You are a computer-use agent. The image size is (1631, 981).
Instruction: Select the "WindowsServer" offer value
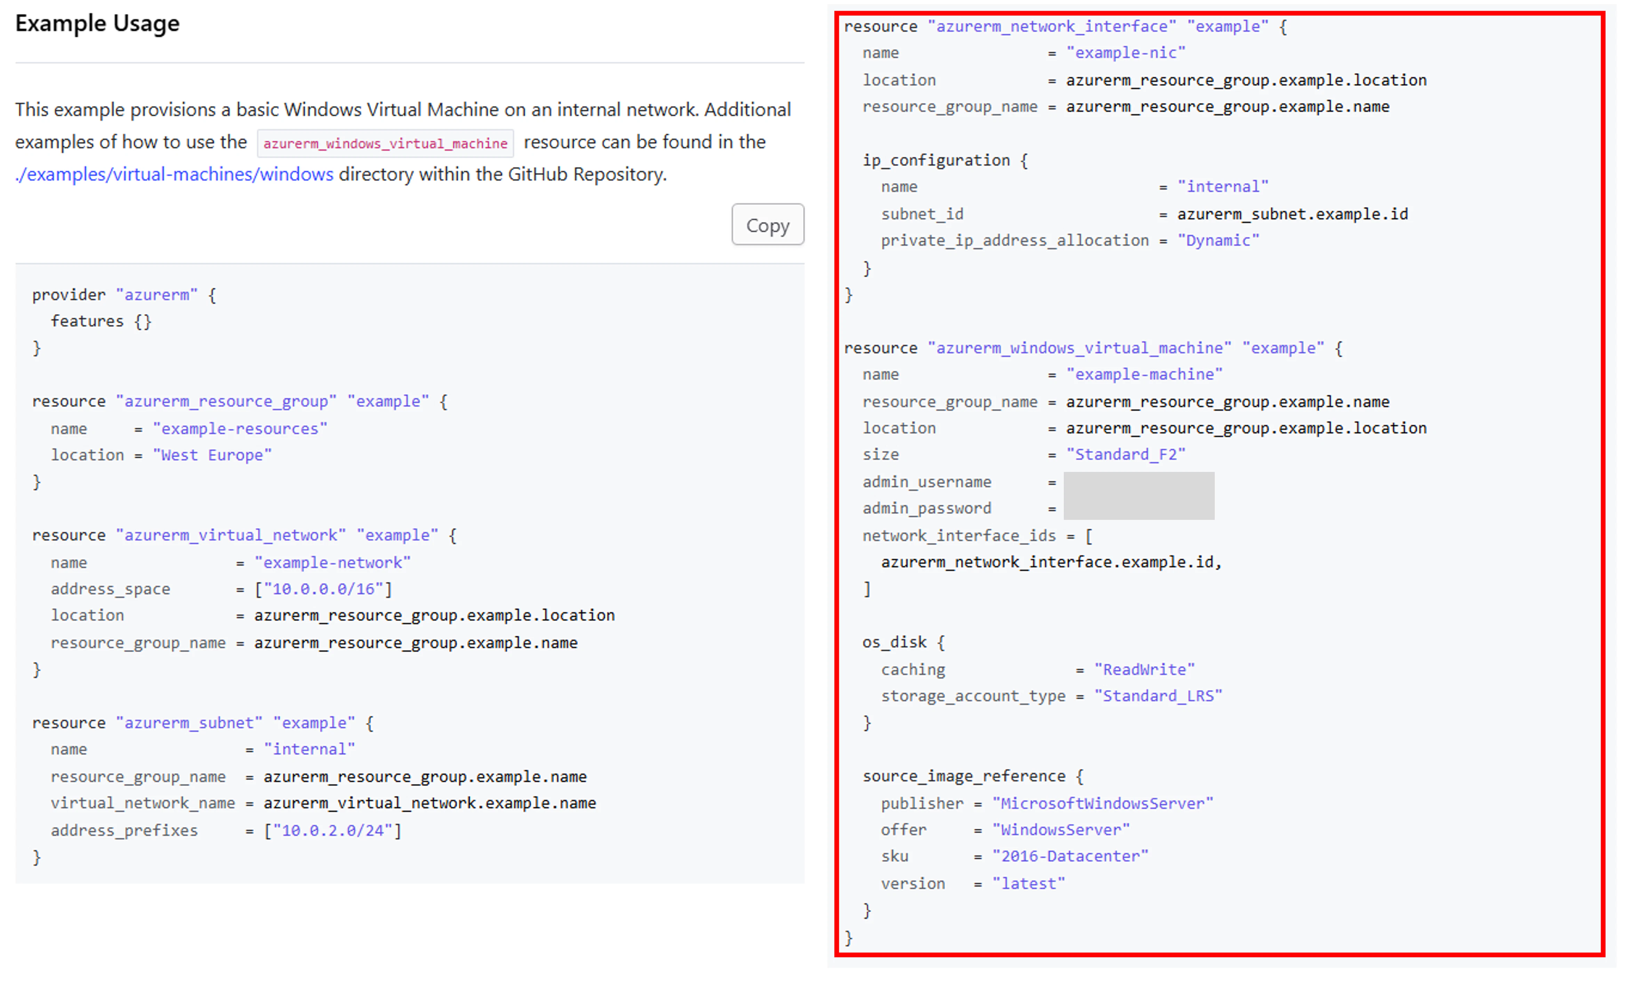coord(1061,830)
